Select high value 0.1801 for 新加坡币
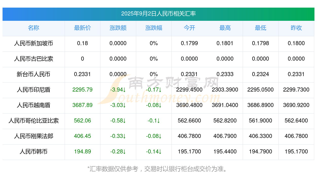317x177 pixels. point(225,43)
